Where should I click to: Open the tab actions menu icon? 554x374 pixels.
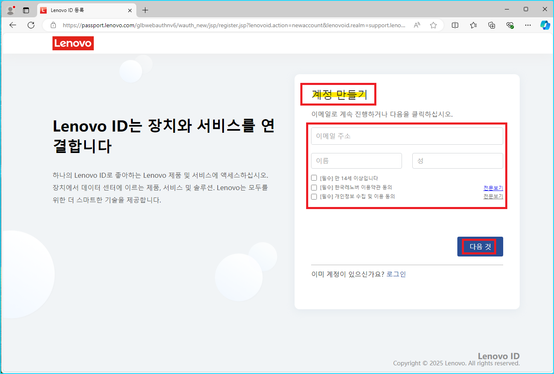[x=26, y=10]
